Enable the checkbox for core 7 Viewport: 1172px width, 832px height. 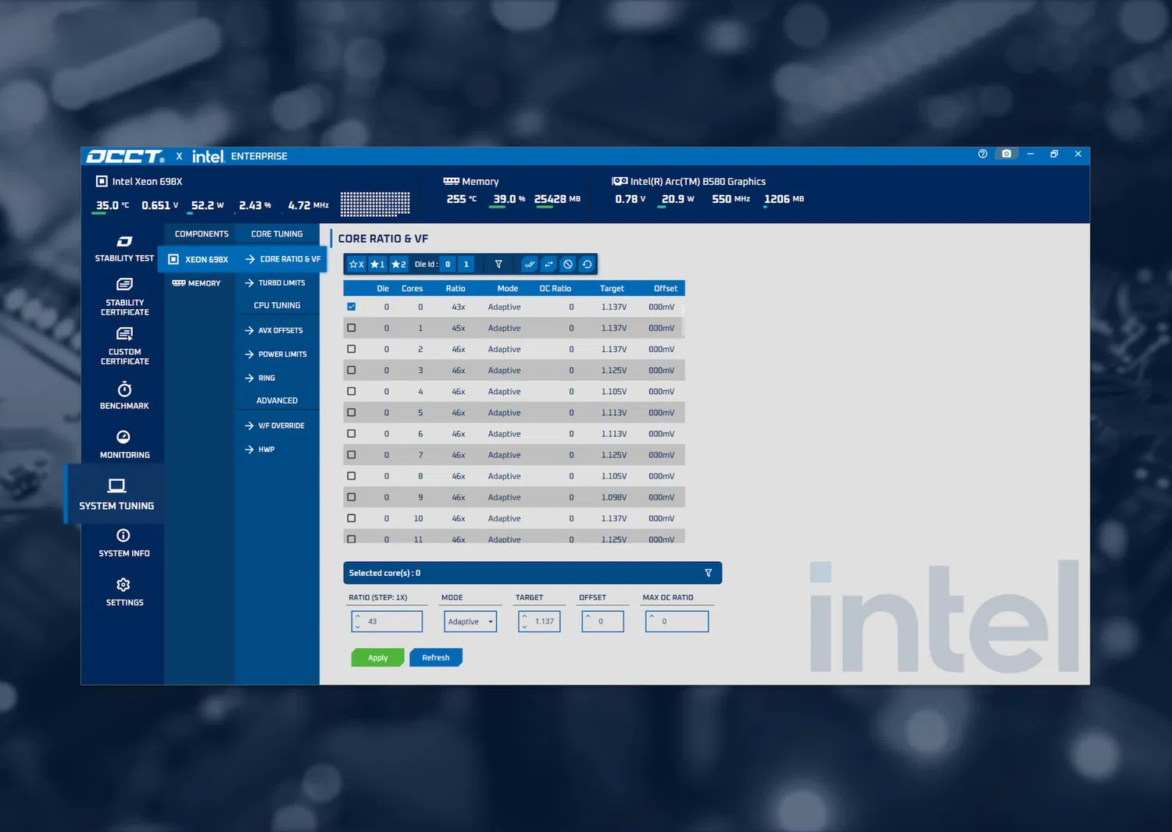(x=352, y=454)
